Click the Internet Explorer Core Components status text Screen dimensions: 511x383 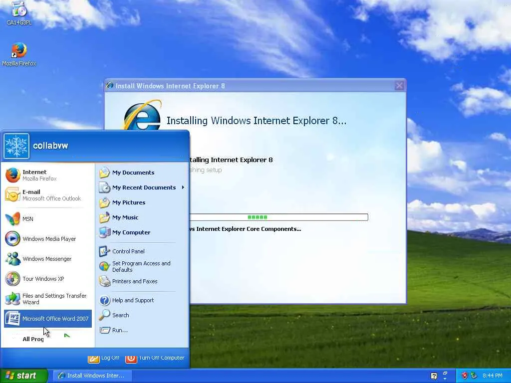(x=245, y=229)
